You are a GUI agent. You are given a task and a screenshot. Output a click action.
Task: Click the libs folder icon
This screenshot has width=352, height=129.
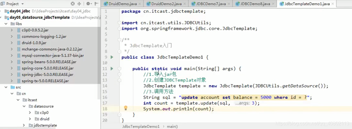tap(13, 24)
